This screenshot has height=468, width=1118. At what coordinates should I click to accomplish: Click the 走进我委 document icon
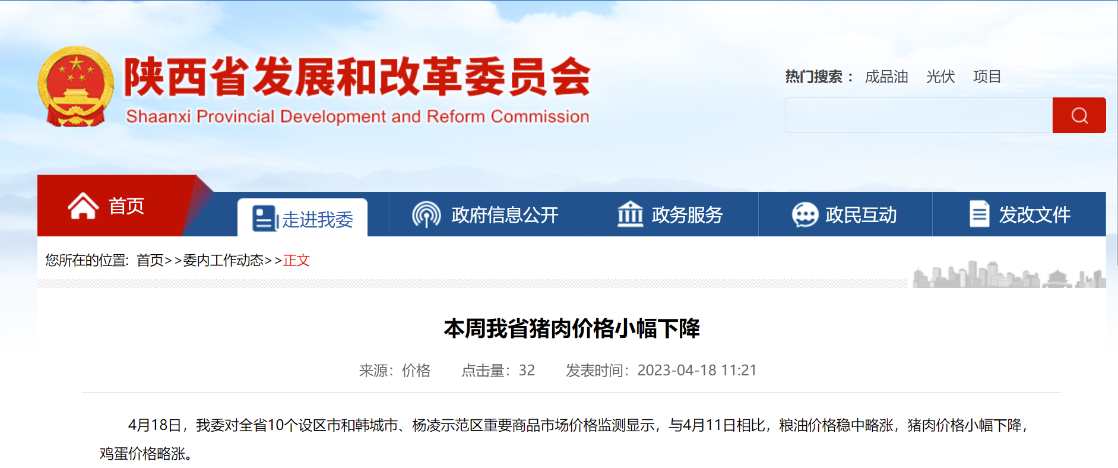pyautogui.click(x=264, y=219)
